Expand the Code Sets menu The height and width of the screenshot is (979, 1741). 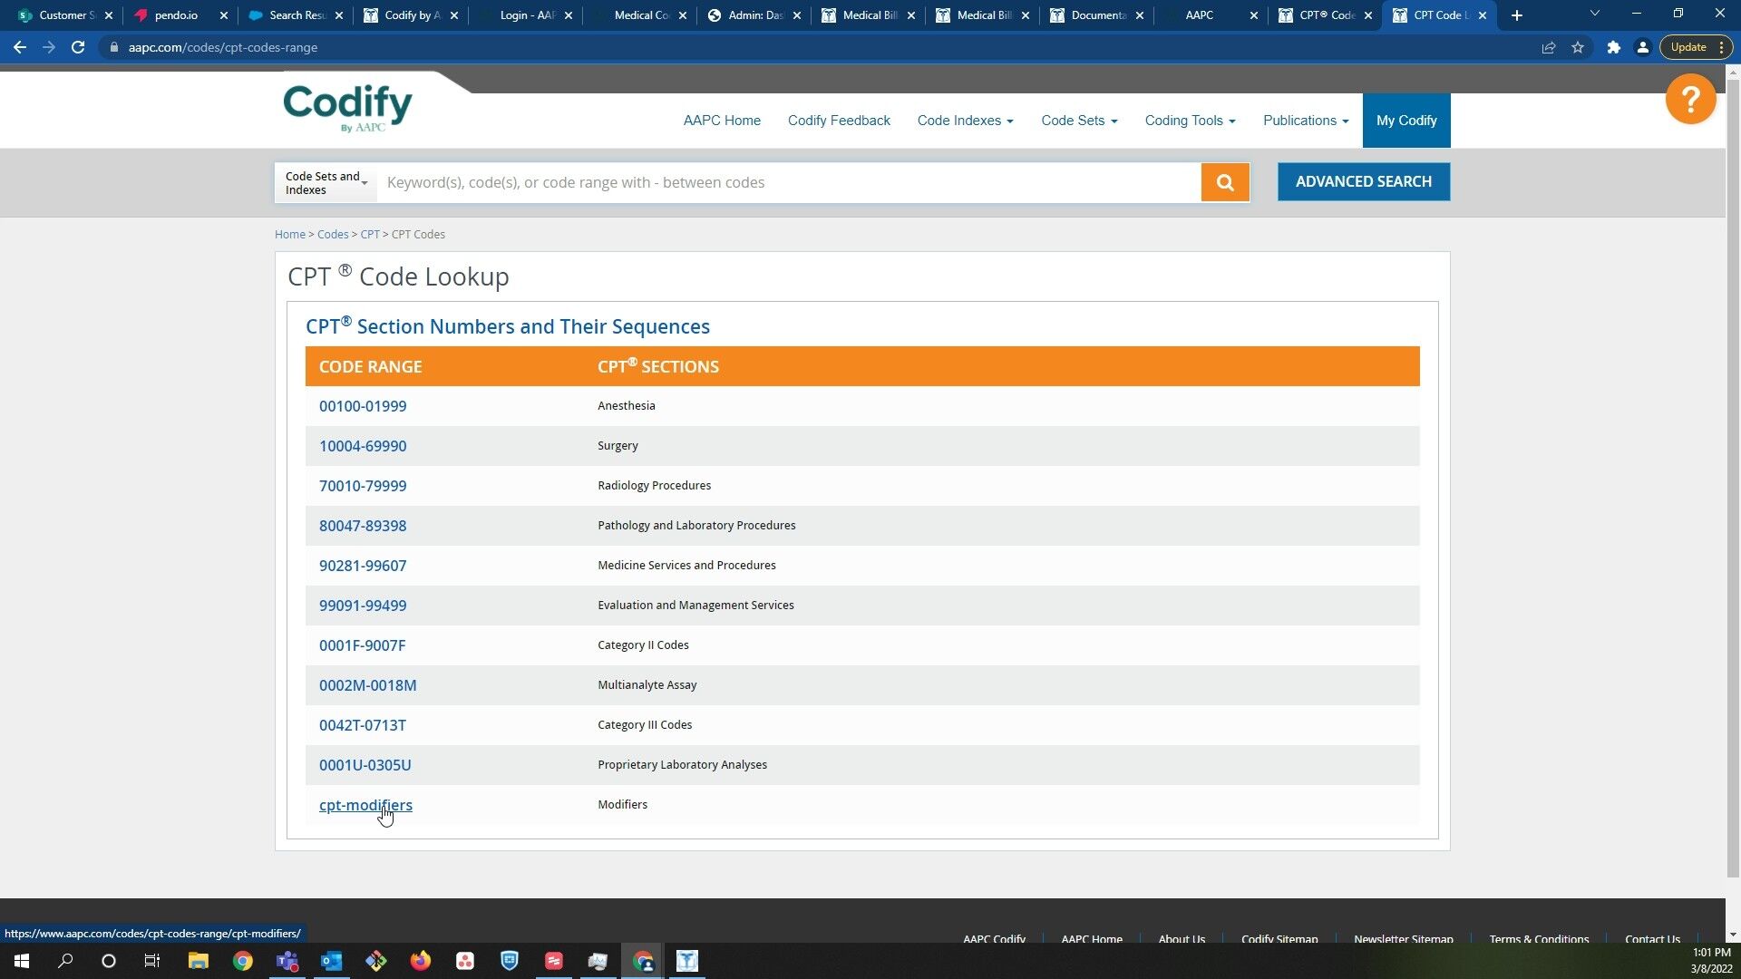(x=1079, y=121)
